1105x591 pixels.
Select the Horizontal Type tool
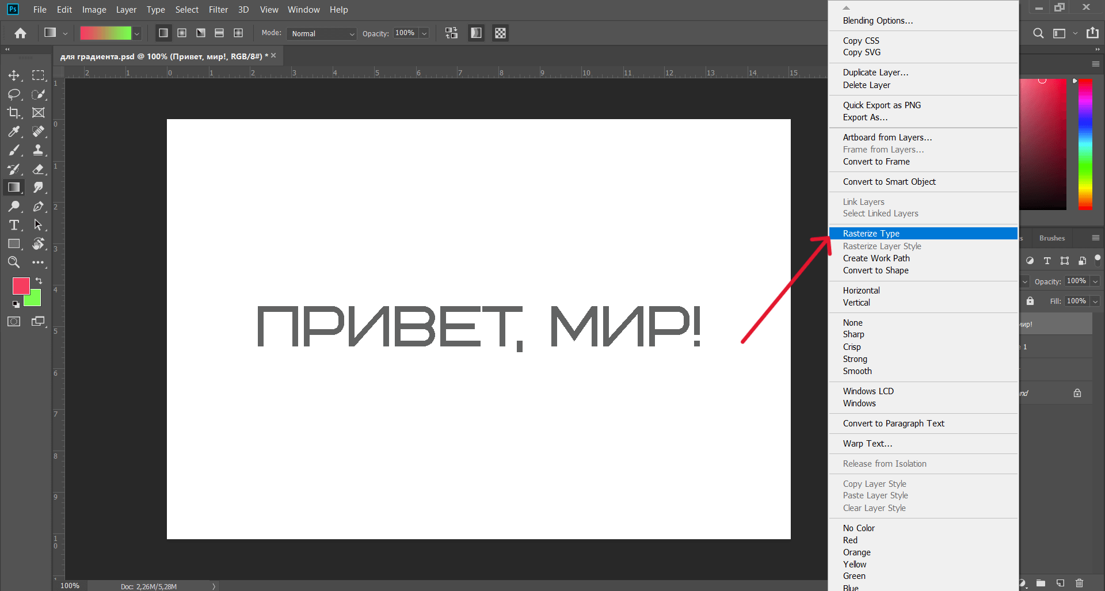tap(14, 225)
